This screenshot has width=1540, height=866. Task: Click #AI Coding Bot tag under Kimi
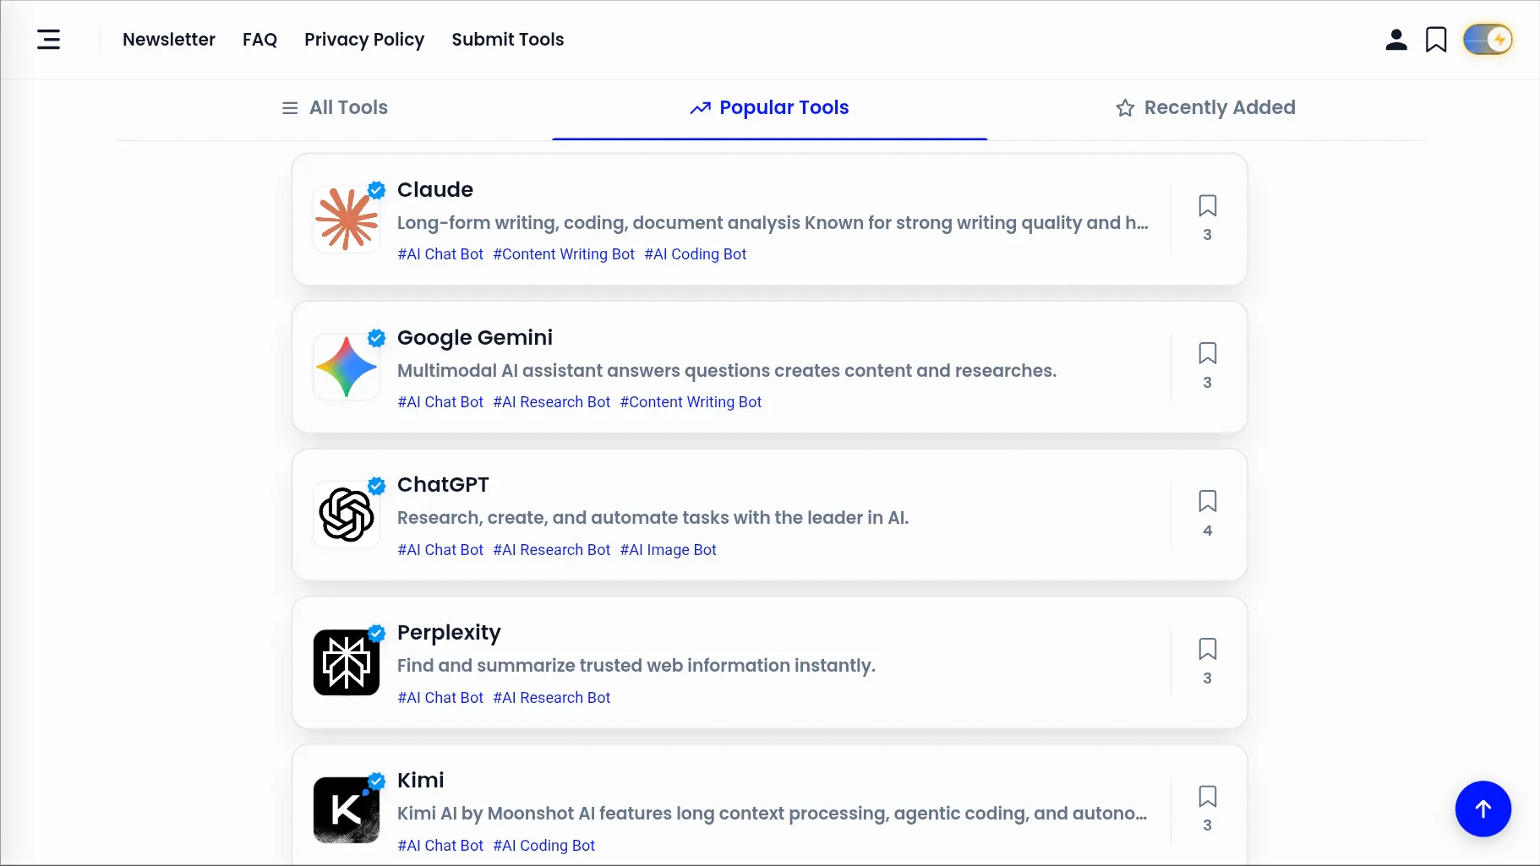544,846
